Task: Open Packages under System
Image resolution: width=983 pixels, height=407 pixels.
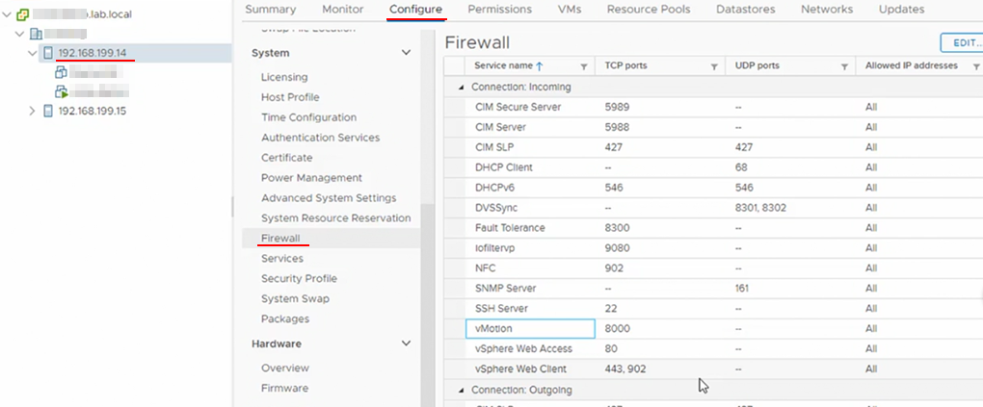Action: point(285,318)
